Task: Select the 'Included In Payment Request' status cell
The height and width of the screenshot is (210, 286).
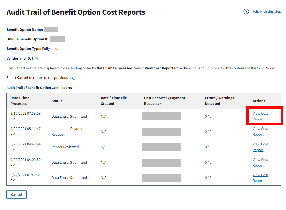Action: [68, 132]
